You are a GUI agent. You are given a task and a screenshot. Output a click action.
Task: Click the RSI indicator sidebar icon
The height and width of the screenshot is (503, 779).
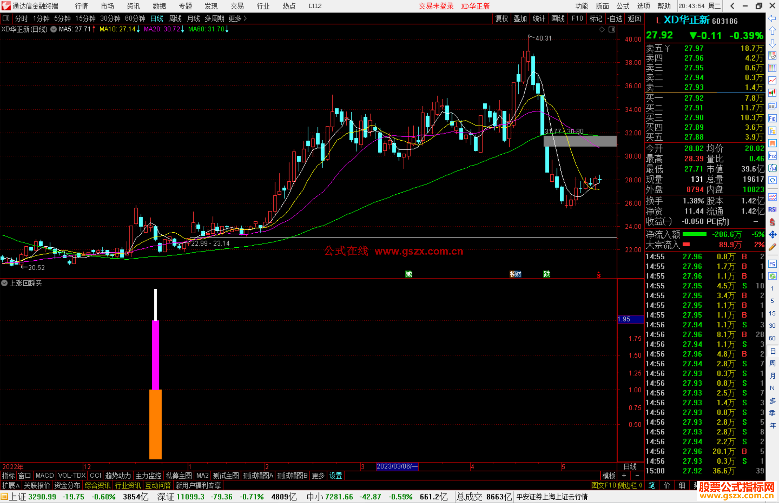point(772,209)
